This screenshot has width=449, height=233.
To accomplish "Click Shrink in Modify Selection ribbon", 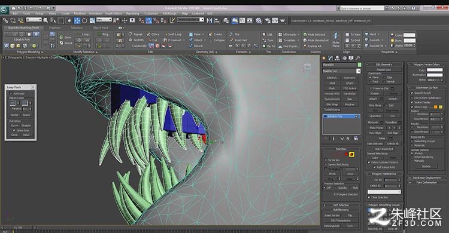I will [66, 43].
